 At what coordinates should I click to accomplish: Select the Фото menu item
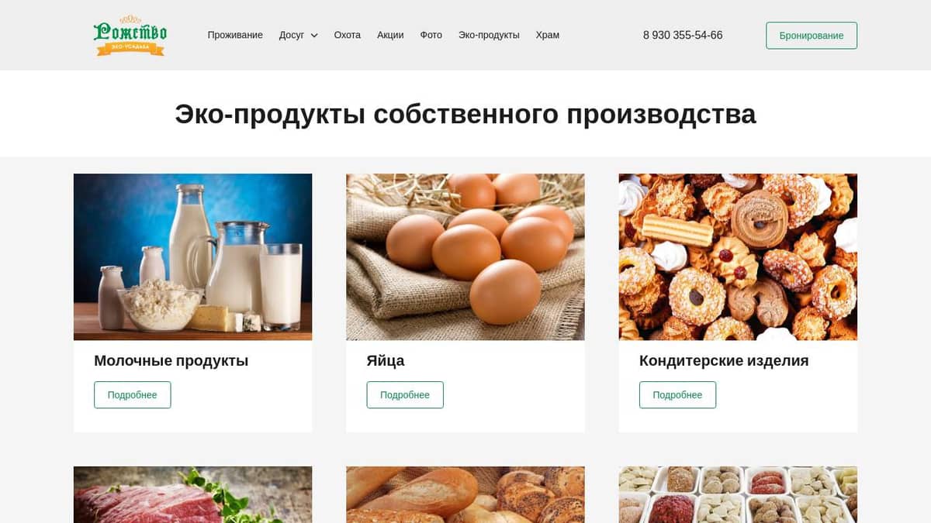[x=431, y=35]
